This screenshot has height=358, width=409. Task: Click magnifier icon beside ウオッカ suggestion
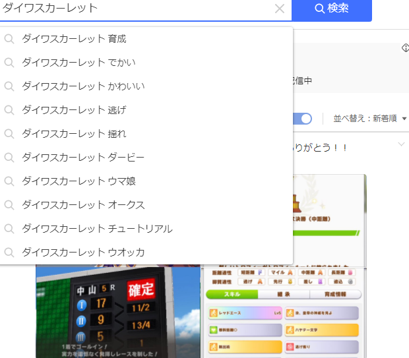9,253
